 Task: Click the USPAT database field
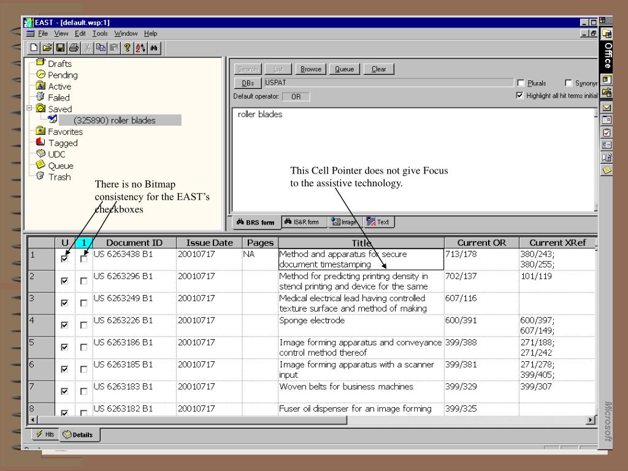point(388,83)
